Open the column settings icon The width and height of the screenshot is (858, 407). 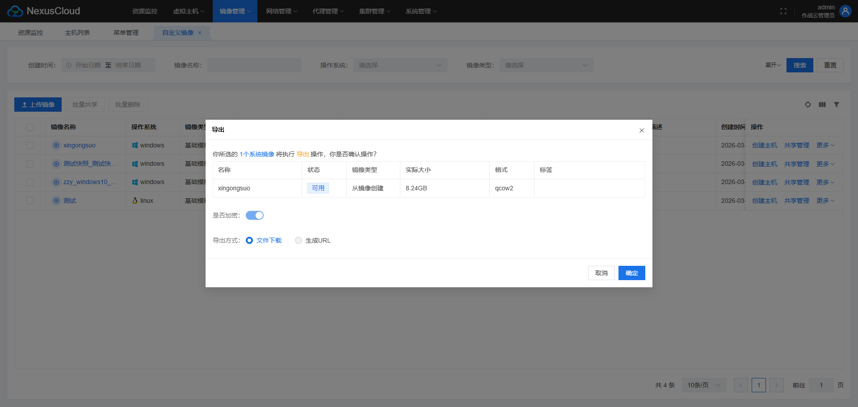(x=822, y=105)
